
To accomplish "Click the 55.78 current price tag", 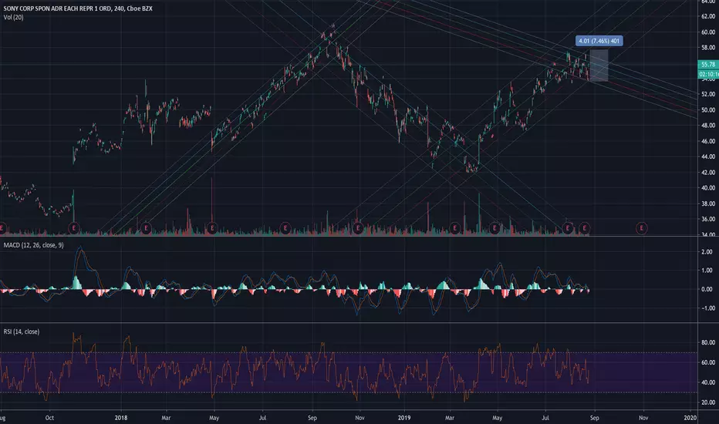I will tap(708, 65).
